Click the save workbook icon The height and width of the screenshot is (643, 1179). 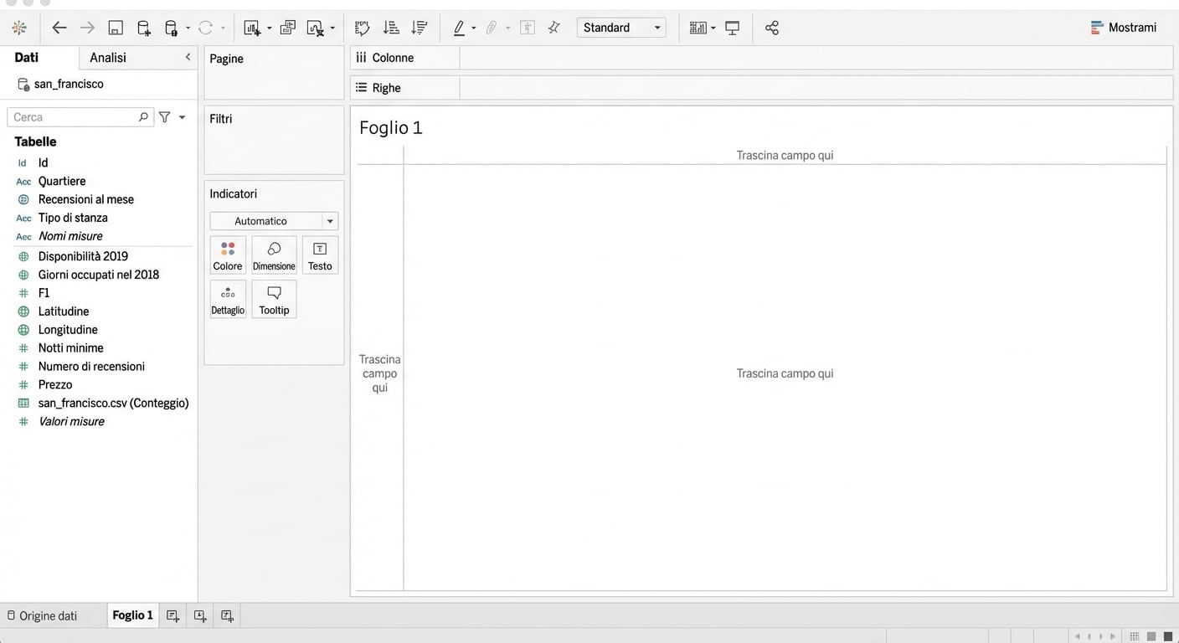[x=116, y=28]
